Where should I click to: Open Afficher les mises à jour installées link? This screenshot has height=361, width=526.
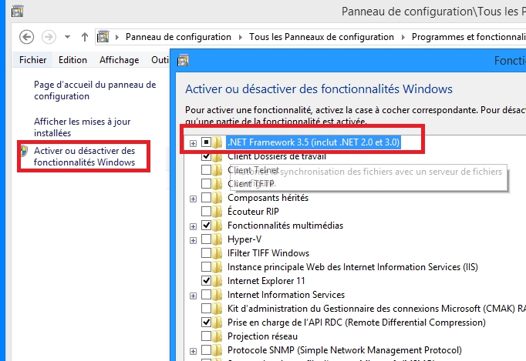(82, 127)
